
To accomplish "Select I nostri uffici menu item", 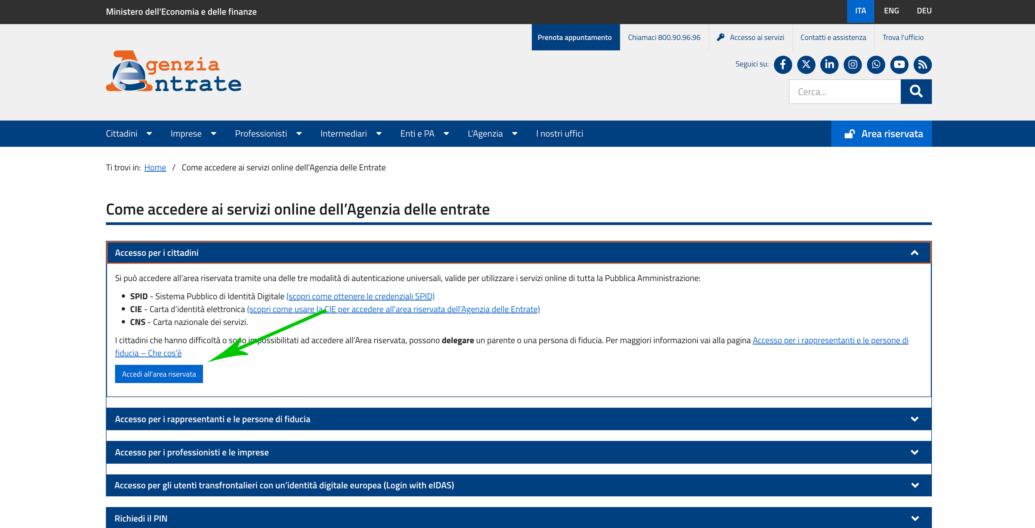I will [x=559, y=134].
